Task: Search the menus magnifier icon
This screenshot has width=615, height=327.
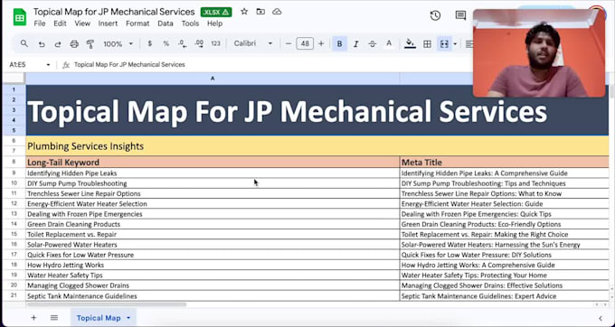Action: point(24,43)
